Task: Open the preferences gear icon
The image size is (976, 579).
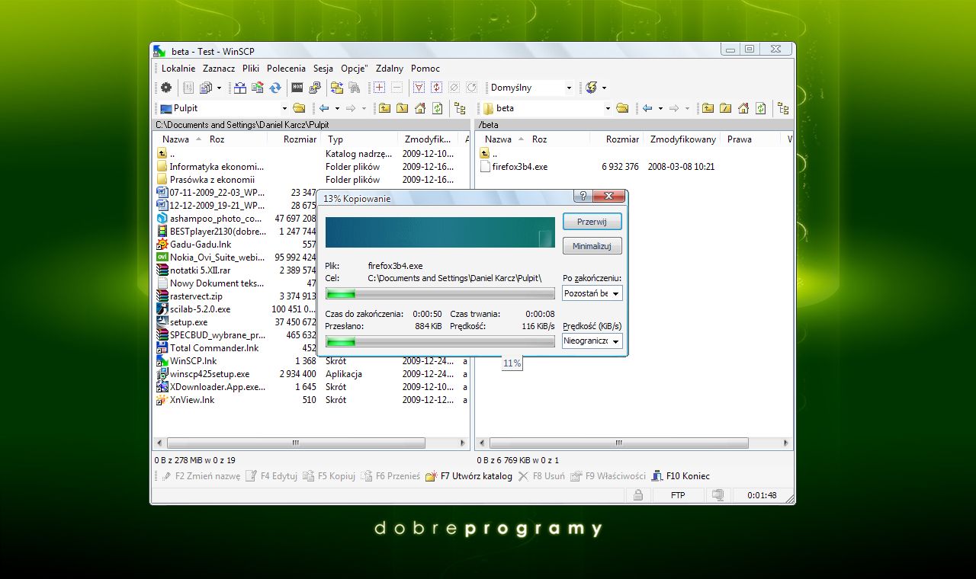Action: pos(166,88)
